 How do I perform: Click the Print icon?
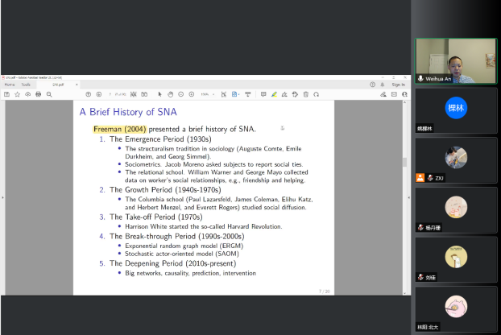(x=39, y=94)
